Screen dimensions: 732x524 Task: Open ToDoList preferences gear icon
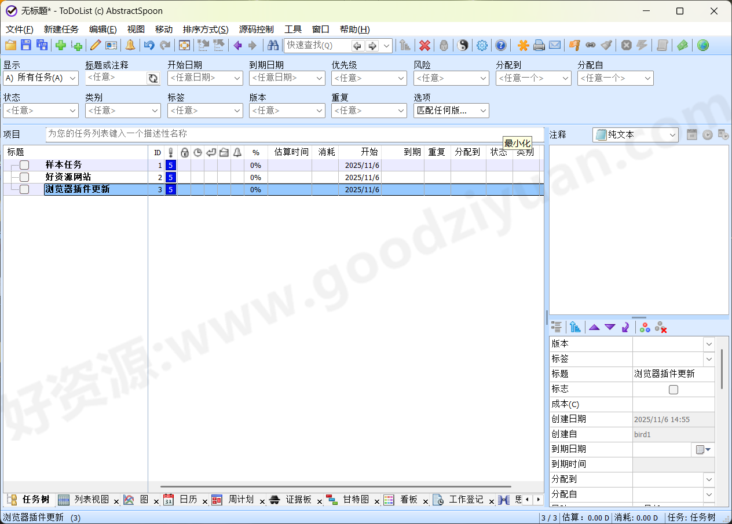tap(482, 45)
